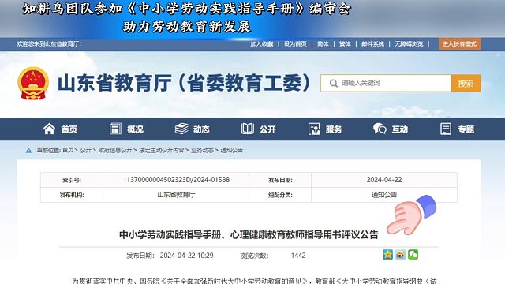
Task: Click the orange 搜索 search button
Action: pyautogui.click(x=466, y=84)
